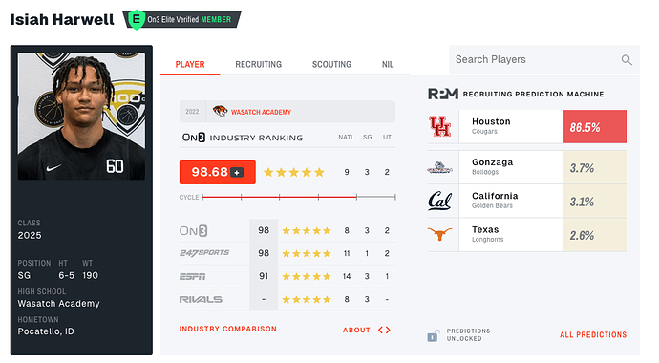Viewport: 659px width, 363px height.
Task: Click the About link
Action: click(356, 331)
